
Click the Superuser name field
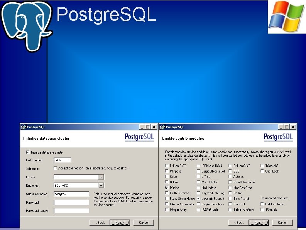pyautogui.click(x=71, y=194)
